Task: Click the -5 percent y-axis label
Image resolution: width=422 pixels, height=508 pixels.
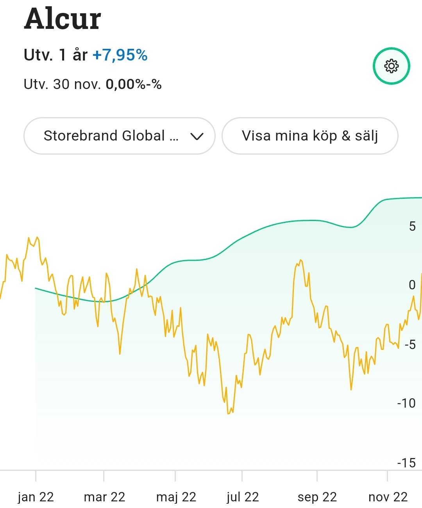Action: tap(409, 344)
